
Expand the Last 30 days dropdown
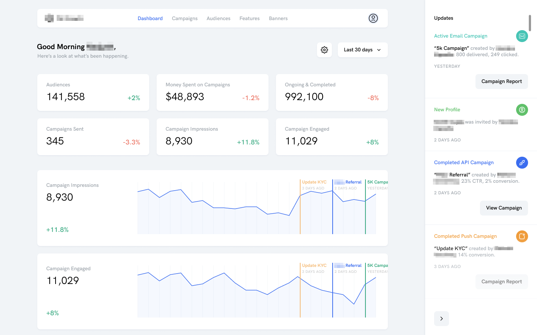point(362,50)
